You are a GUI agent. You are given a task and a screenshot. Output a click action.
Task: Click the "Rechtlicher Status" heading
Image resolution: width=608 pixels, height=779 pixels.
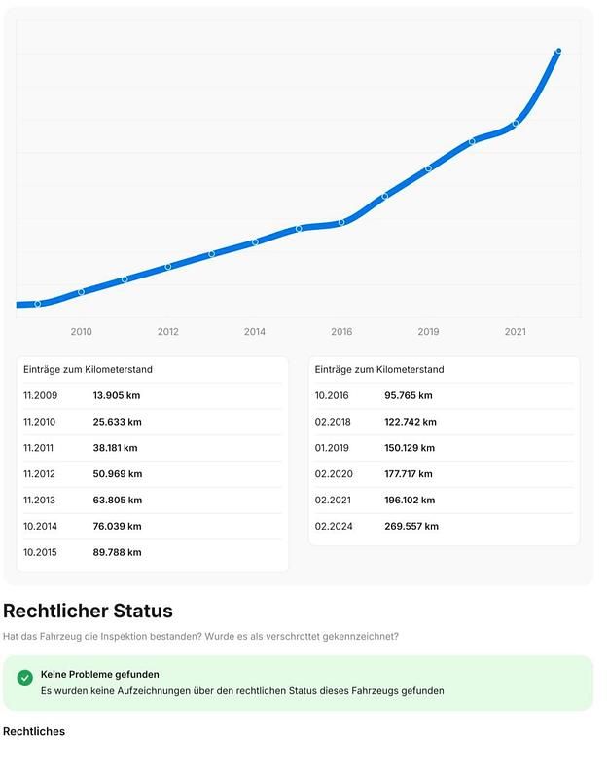[88, 611]
